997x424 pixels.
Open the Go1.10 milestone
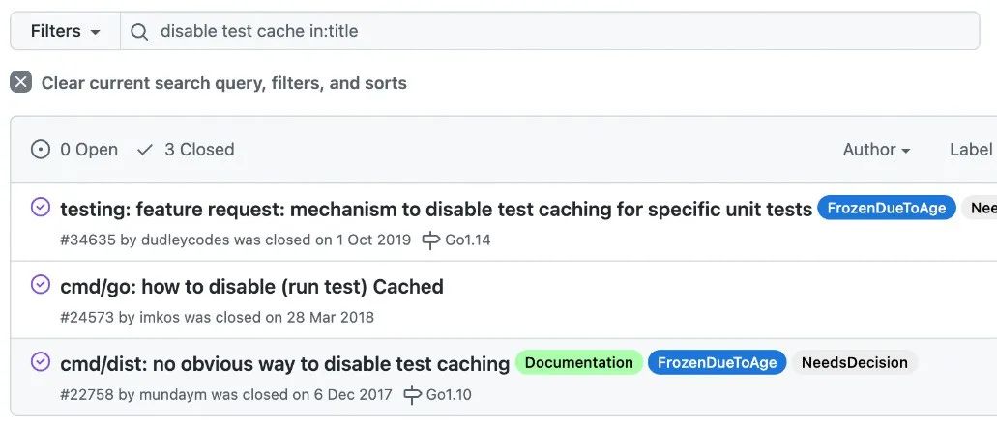tap(438, 395)
